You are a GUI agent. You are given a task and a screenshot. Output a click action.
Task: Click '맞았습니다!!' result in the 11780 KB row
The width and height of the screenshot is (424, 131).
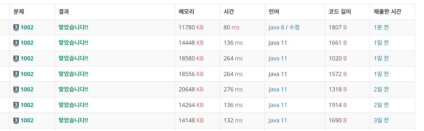click(73, 27)
